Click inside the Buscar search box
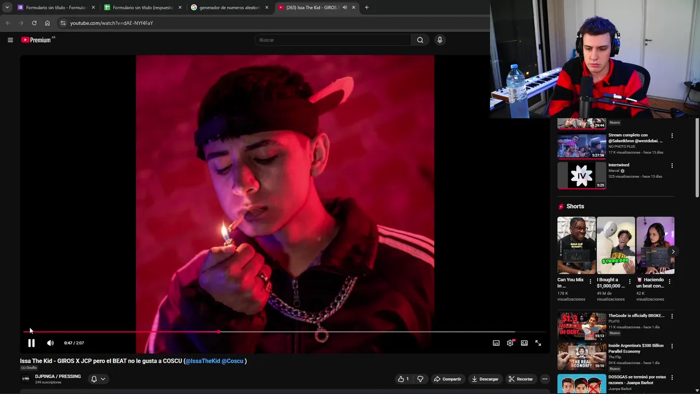The width and height of the screenshot is (700, 394). [x=332, y=40]
